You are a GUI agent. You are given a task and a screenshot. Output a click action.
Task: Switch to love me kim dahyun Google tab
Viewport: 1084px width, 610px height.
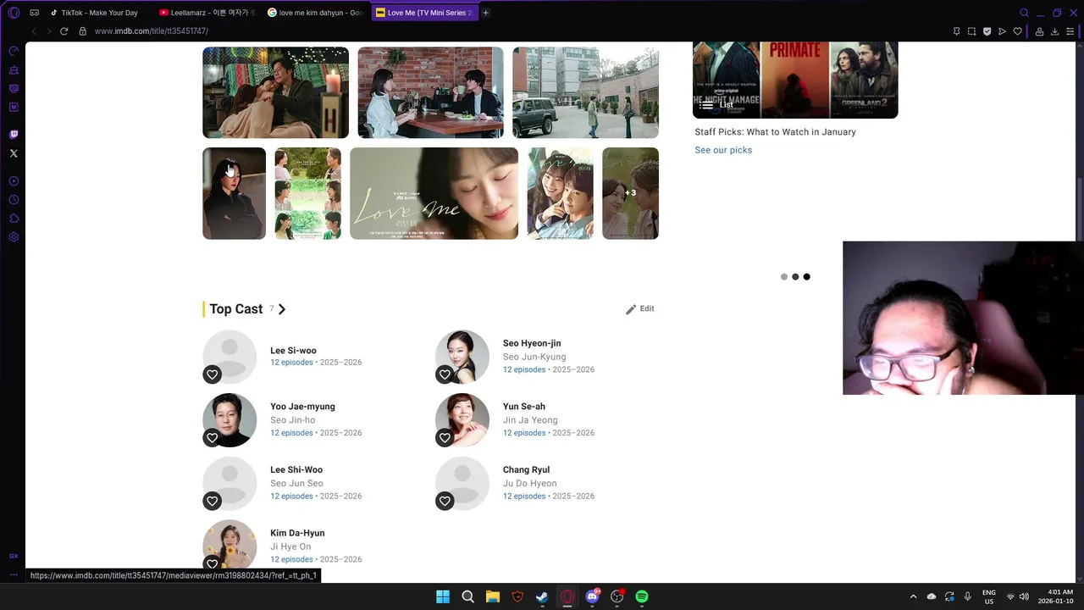tap(315, 13)
